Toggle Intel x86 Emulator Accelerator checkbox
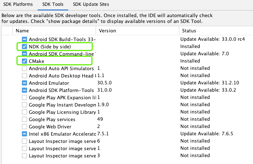 coord(24,134)
